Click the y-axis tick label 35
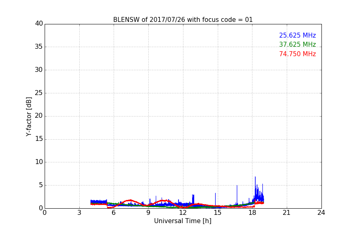Image resolution: width=357 pixels, height=238 pixels. pyautogui.click(x=39, y=47)
